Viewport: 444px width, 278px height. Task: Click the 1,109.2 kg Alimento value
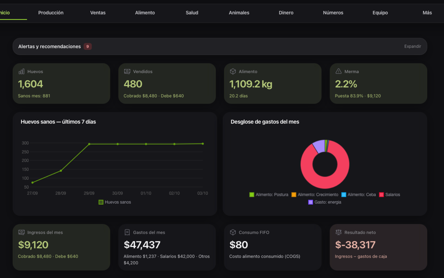click(251, 84)
